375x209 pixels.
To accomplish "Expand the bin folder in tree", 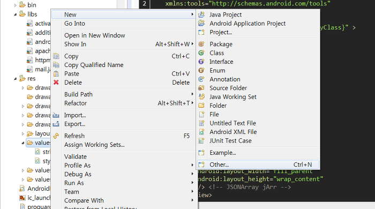I will click(x=16, y=5).
